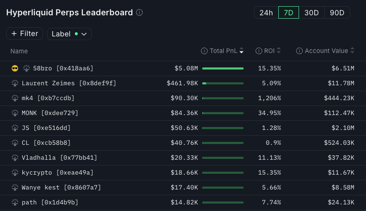366x211 pixels.
Task: Click the label icon beside mk4
Action: click(15, 98)
